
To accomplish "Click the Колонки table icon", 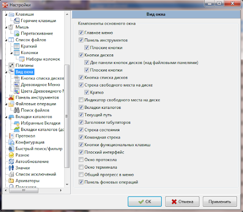I will [x=17, y=53].
